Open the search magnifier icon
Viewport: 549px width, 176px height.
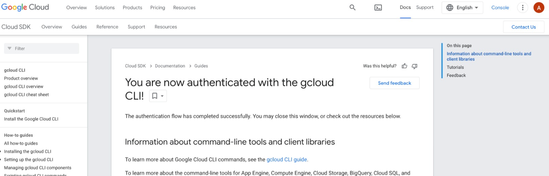click(353, 7)
